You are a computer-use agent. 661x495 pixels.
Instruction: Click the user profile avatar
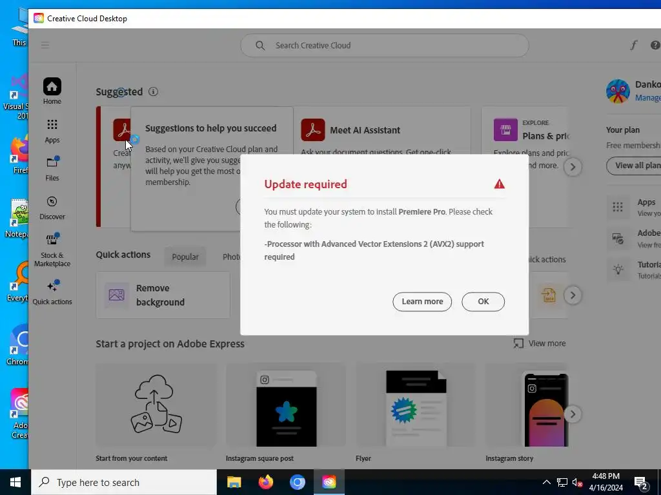[618, 91]
